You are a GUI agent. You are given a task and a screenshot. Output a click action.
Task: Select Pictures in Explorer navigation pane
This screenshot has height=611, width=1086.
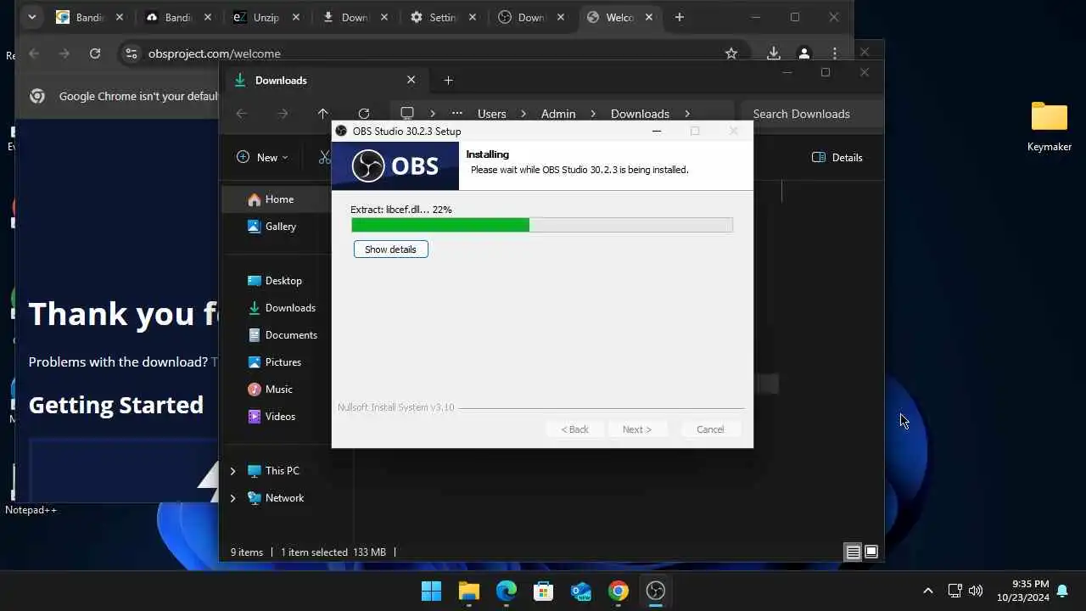click(283, 362)
